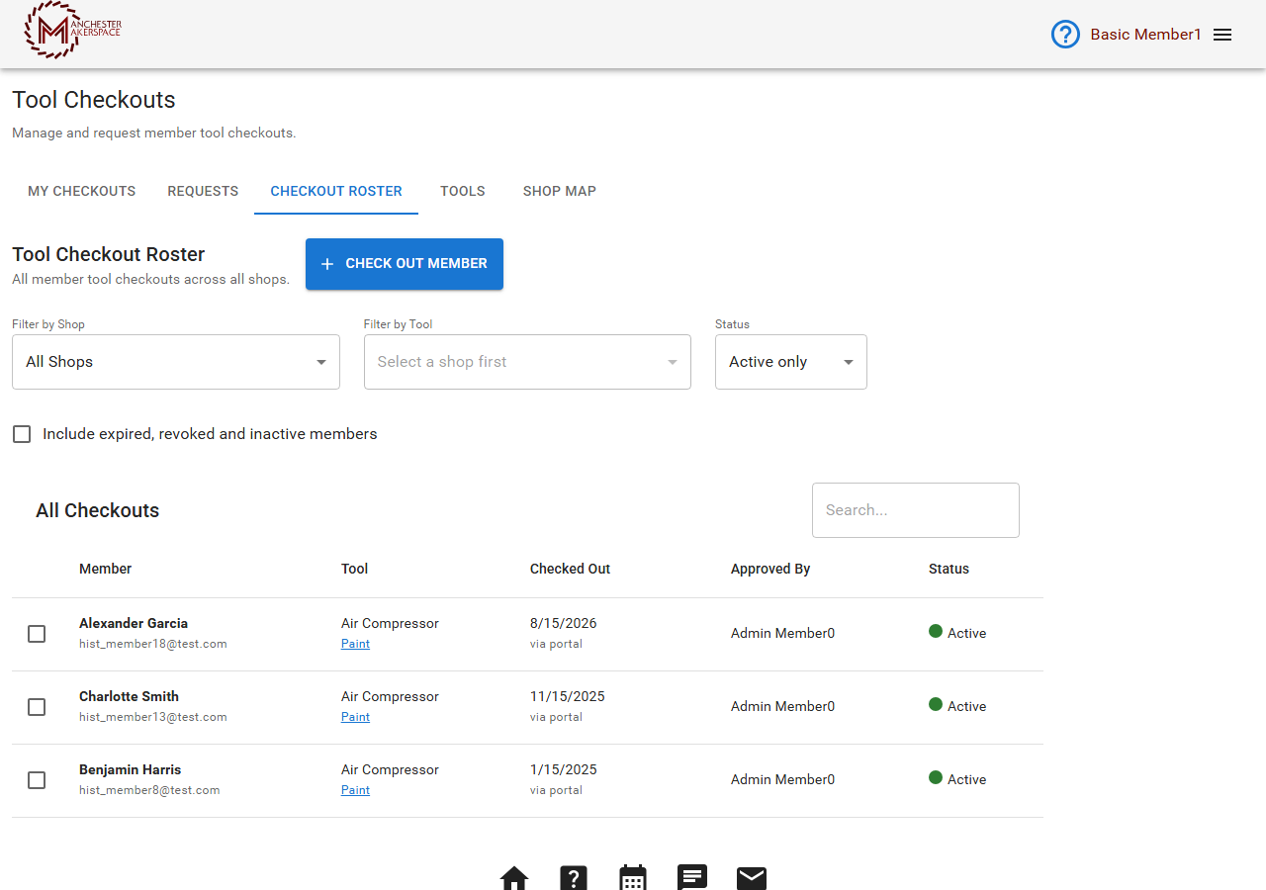This screenshot has height=890, width=1266.
Task: Select Charlotte Smith row checkbox
Action: [x=37, y=707]
